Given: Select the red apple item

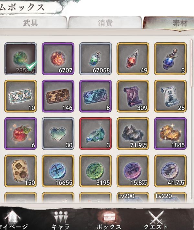Looking at the screenshot, I should 21,133.
